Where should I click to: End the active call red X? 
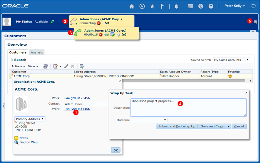click(x=101, y=34)
